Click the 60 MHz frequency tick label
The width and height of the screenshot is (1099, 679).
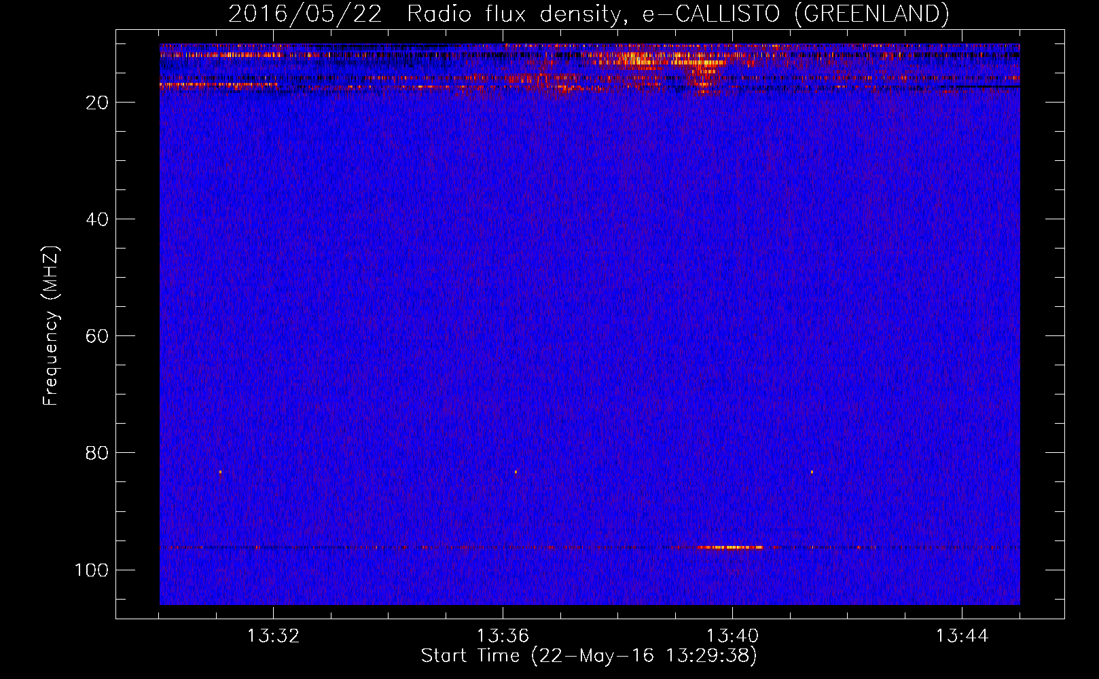click(98, 336)
